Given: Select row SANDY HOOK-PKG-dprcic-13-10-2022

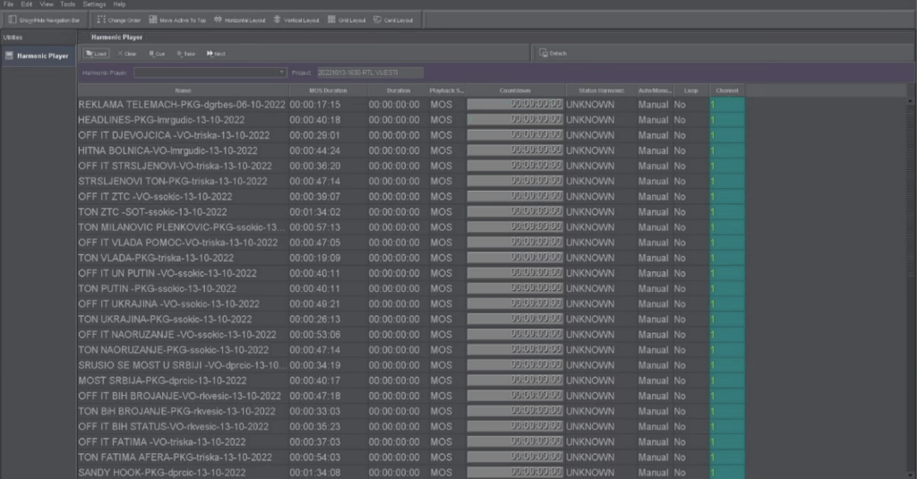Looking at the screenshot, I should tap(411, 472).
